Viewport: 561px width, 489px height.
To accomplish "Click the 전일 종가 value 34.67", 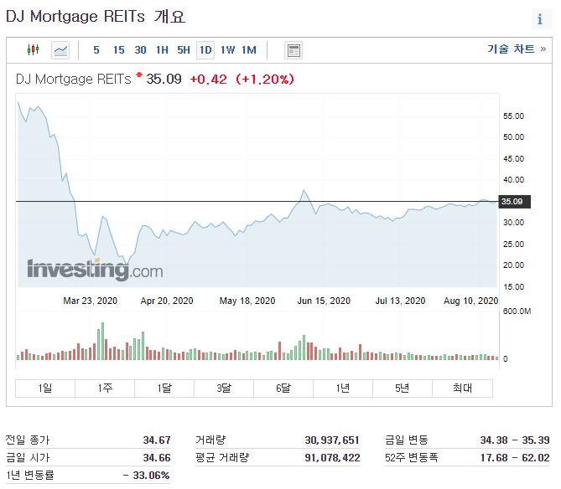I will point(157,440).
